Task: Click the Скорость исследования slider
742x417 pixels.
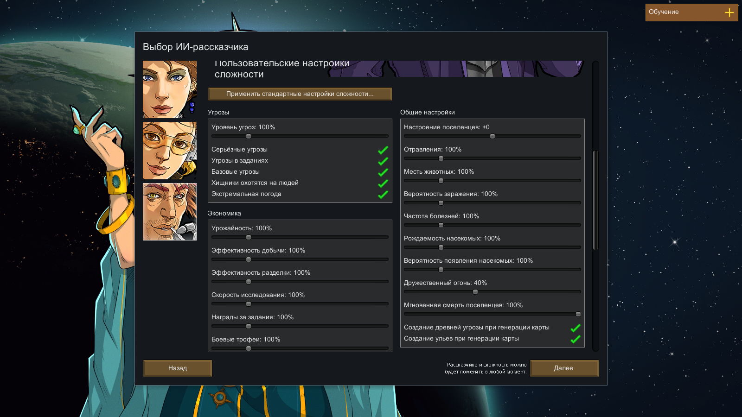Action: [x=300, y=304]
